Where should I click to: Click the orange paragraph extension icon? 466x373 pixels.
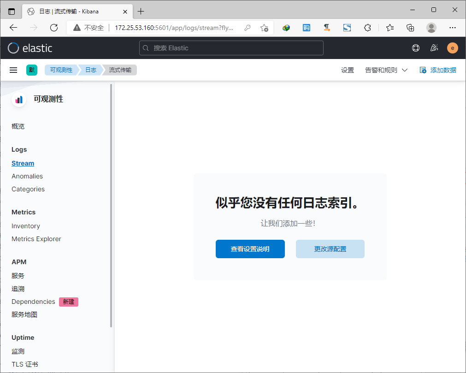[327, 28]
